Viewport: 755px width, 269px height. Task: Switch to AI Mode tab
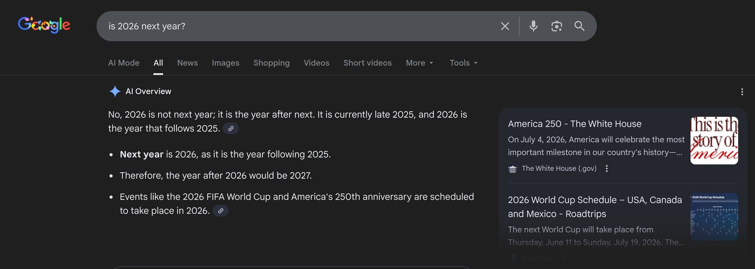[123, 63]
